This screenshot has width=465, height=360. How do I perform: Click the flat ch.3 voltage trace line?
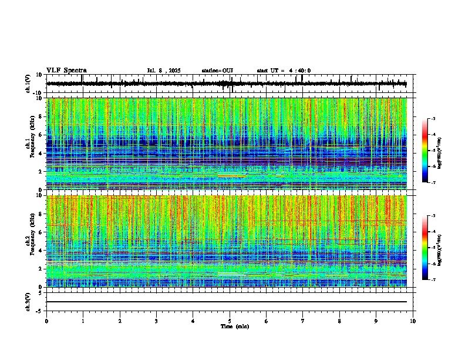point(227,302)
